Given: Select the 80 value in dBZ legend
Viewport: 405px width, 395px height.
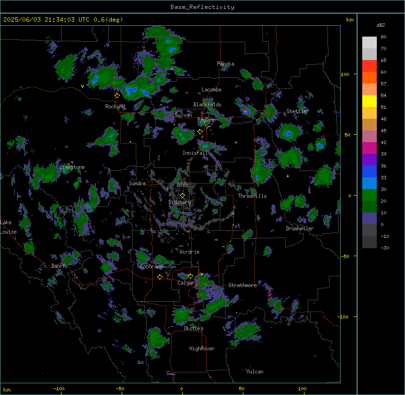Looking at the screenshot, I should tap(383, 37).
